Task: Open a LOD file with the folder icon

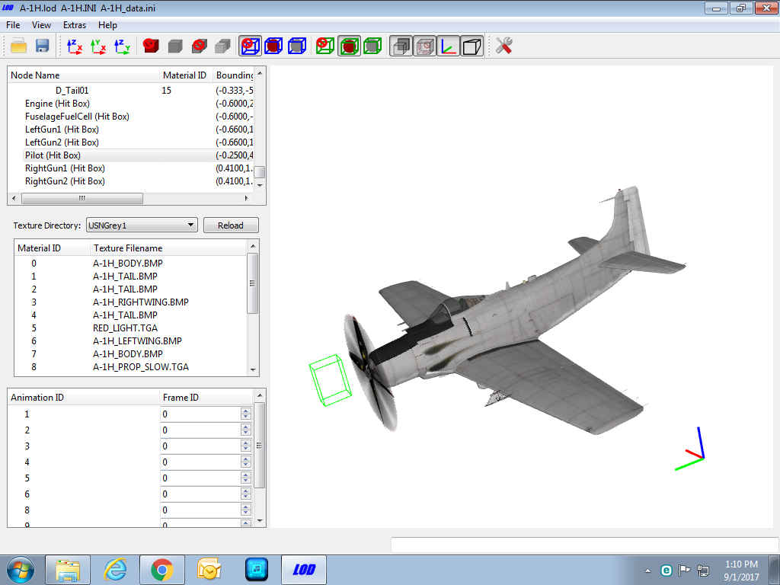Action: (18, 46)
